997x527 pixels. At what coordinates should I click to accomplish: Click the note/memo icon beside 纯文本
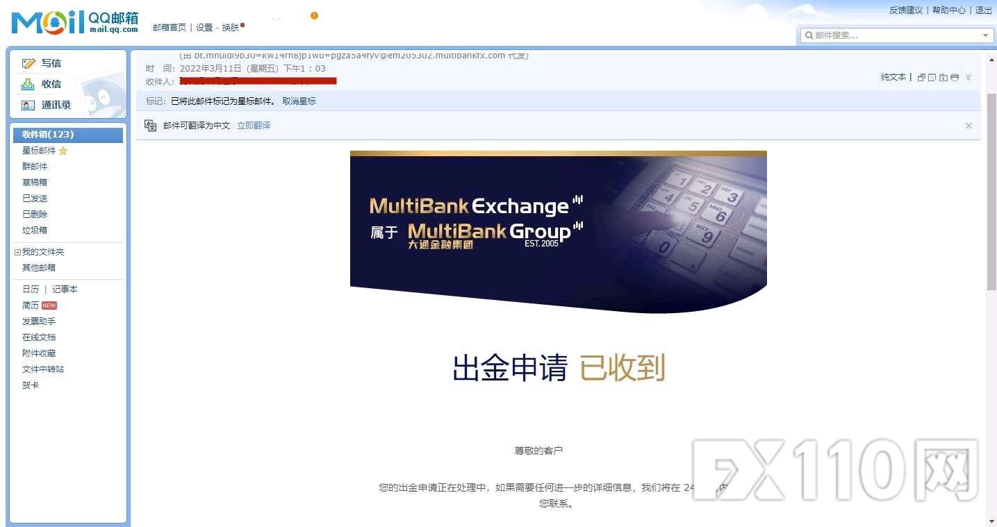tap(932, 77)
